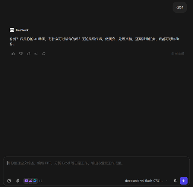
Task: Regenerate the assistant's answer
Action: pyautogui.click(x=44, y=53)
